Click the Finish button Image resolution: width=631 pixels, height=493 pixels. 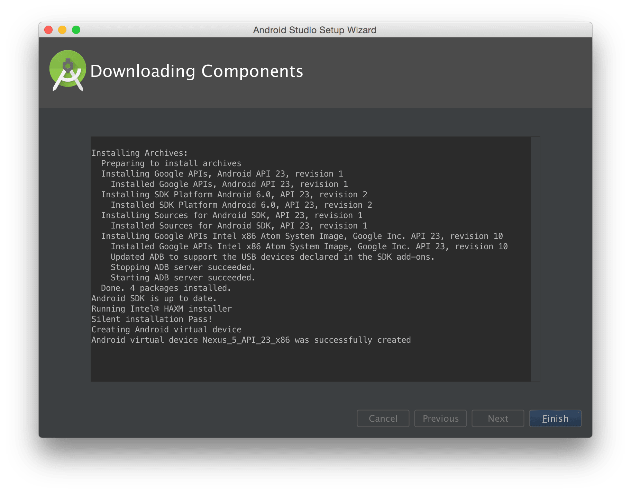pos(555,418)
